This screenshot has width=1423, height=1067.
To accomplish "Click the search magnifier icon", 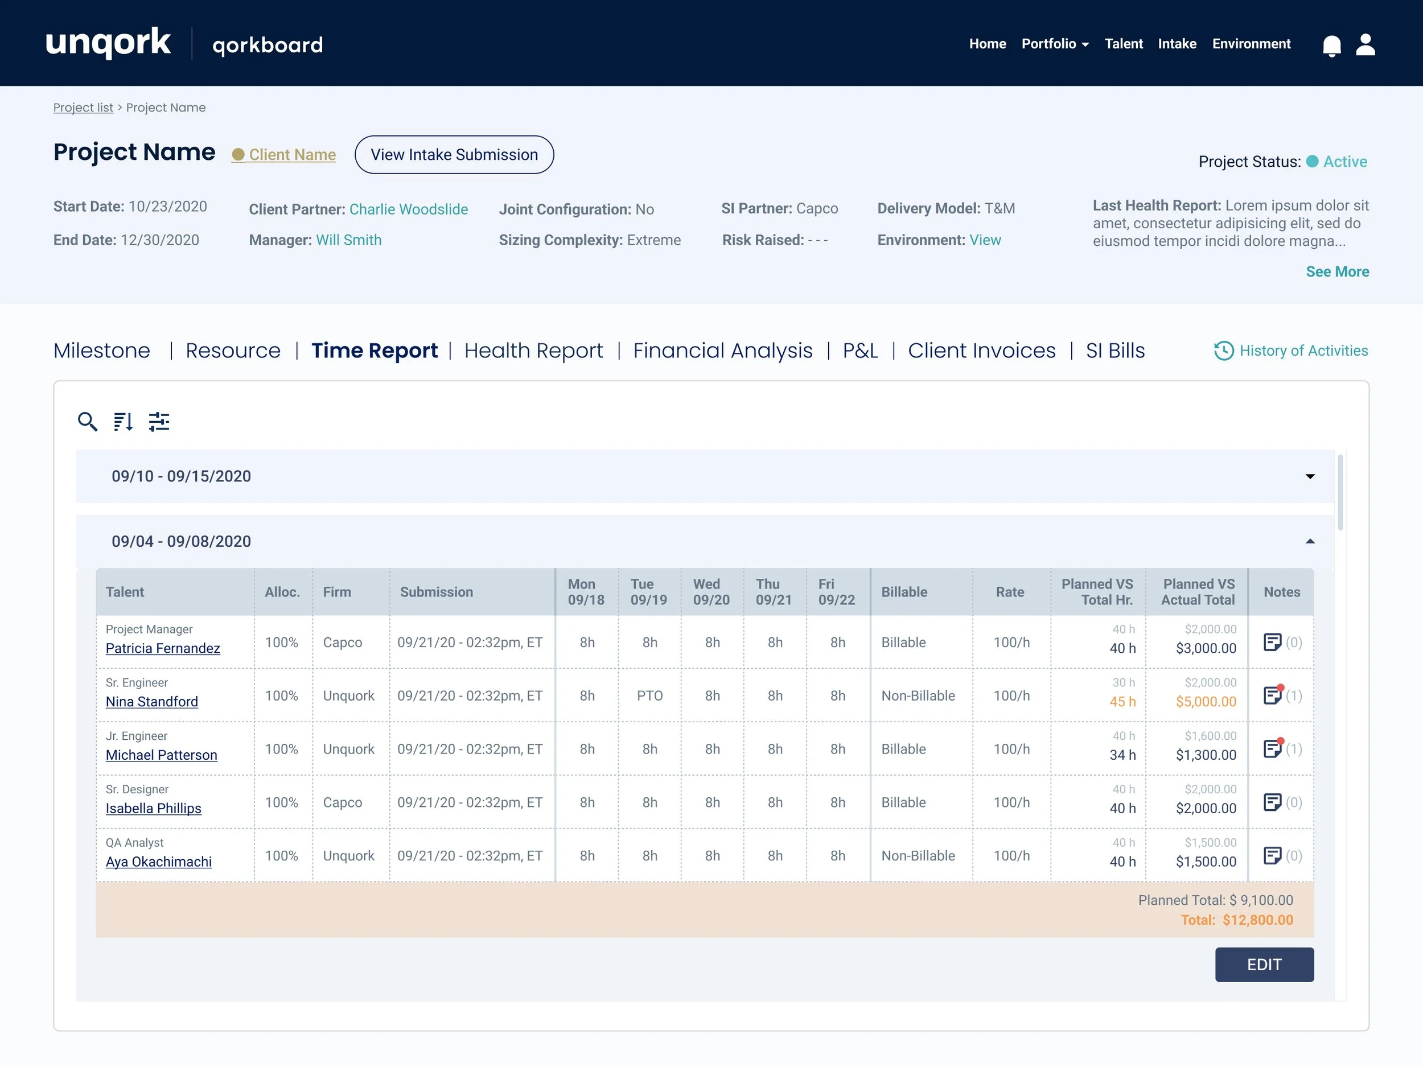I will [88, 421].
